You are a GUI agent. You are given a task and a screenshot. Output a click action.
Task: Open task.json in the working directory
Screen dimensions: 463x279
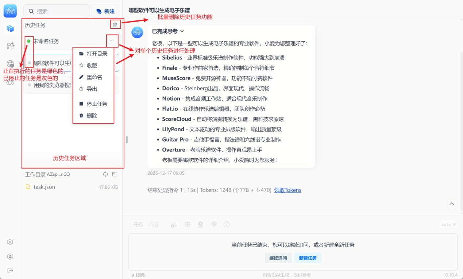[x=44, y=187]
